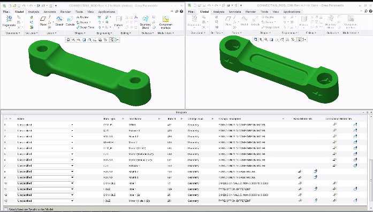This screenshot has height=212, width=373.
Task: Click Zoom In on right view toolbar
Action: (x=261, y=40)
